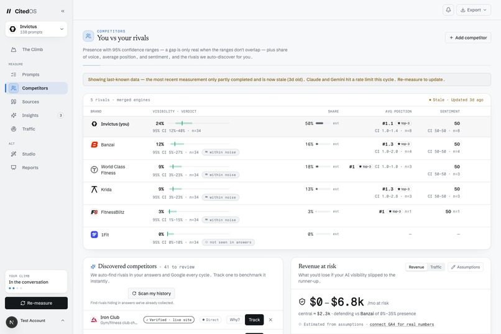Open Insights section
Viewport: 501px width, 334px height.
coord(36,116)
